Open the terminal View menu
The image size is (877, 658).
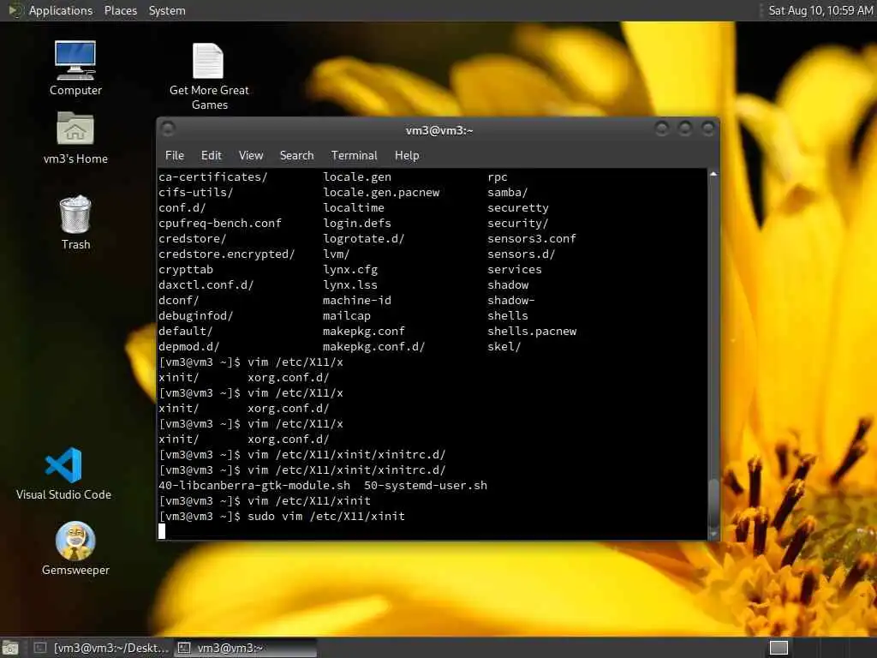(x=251, y=156)
